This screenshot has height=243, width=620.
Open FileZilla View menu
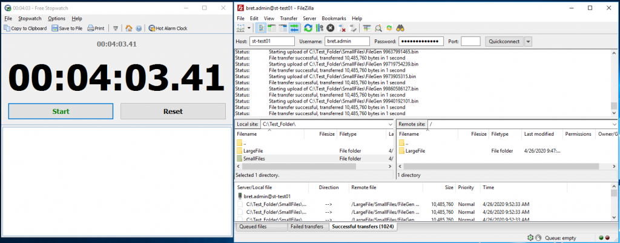point(269,18)
